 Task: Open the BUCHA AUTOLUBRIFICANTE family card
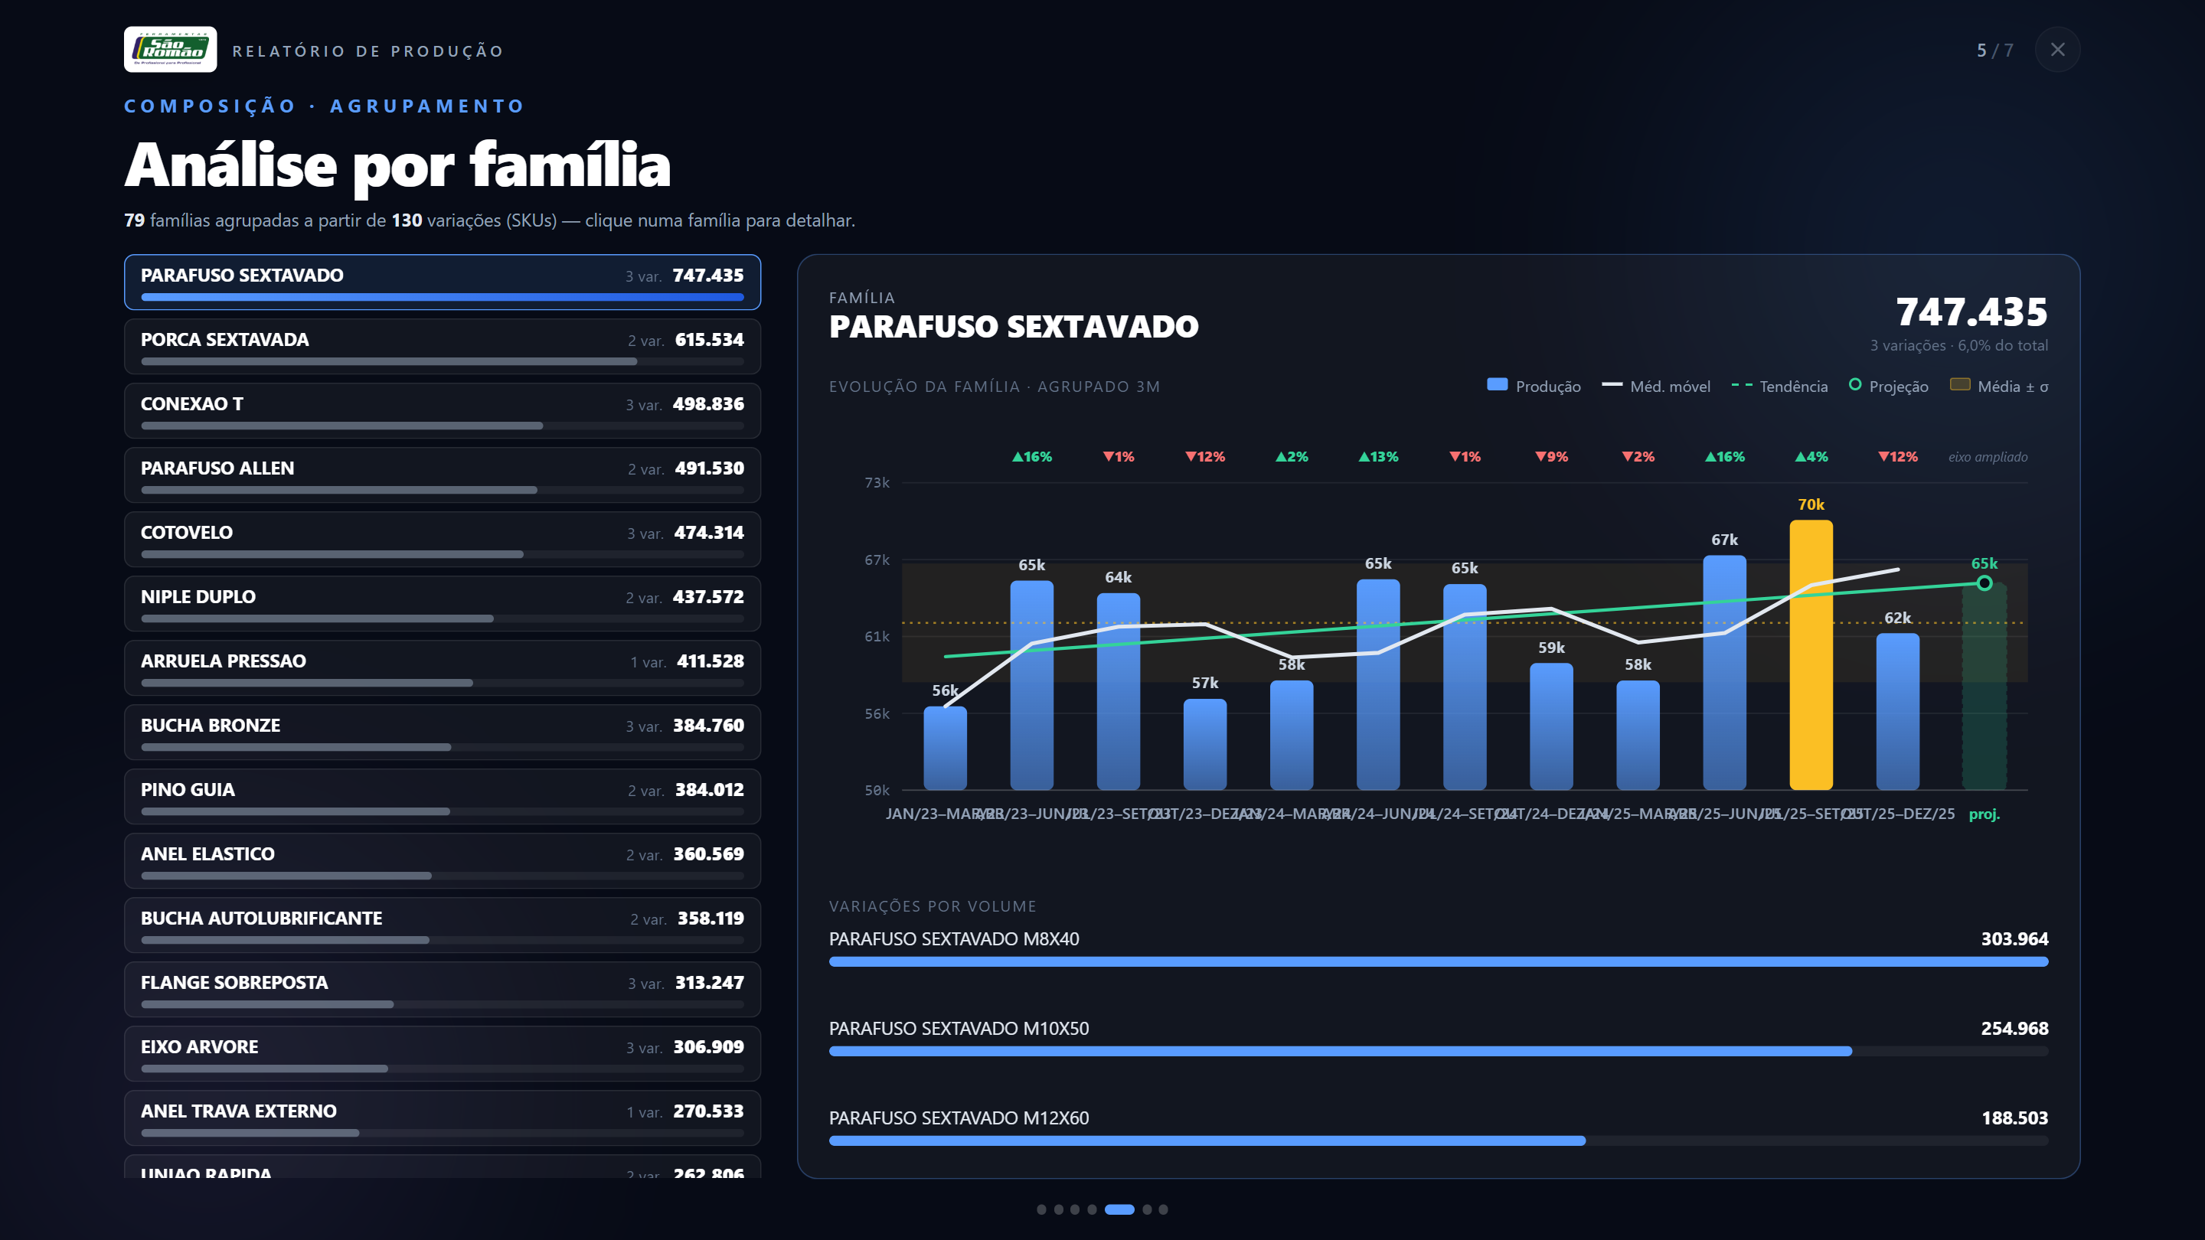[443, 924]
